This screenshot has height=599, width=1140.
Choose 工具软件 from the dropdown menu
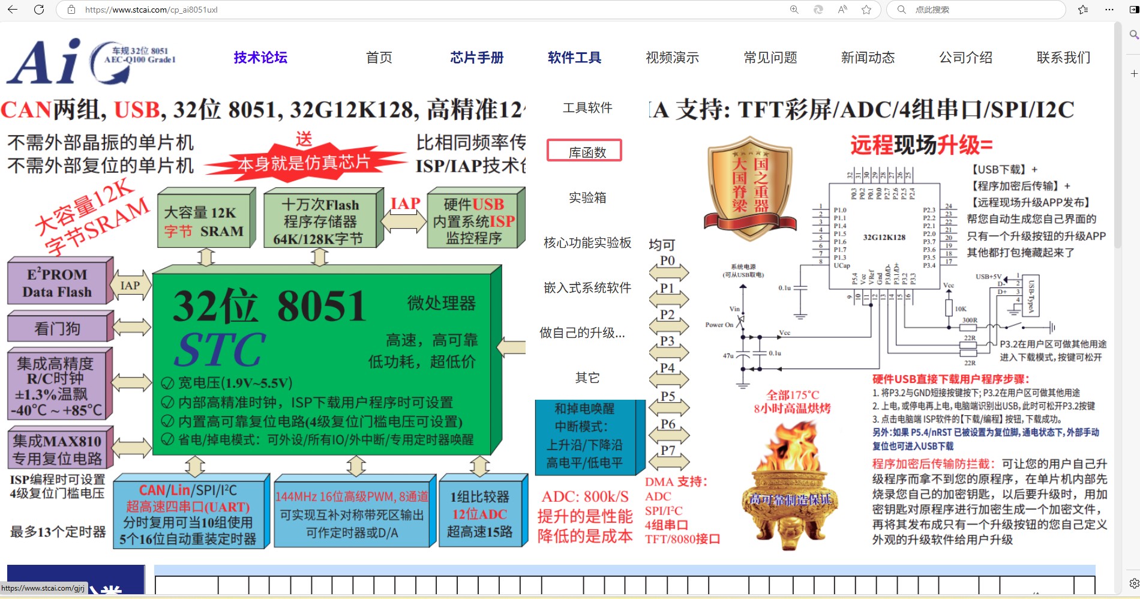[587, 108]
